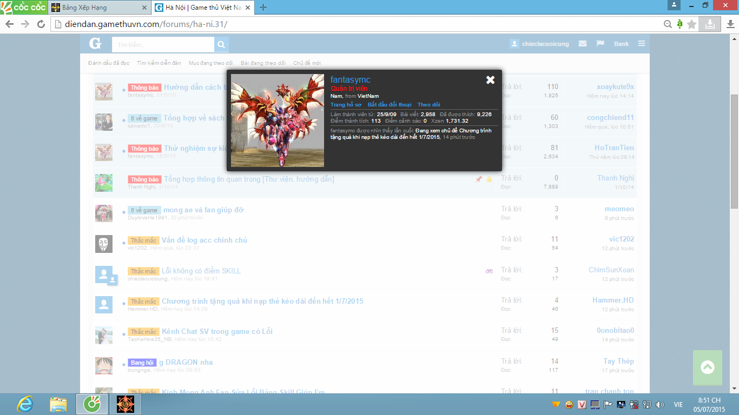Screen dimensions: 739x415
Task: Click the search magnifier button
Action: (x=221, y=44)
